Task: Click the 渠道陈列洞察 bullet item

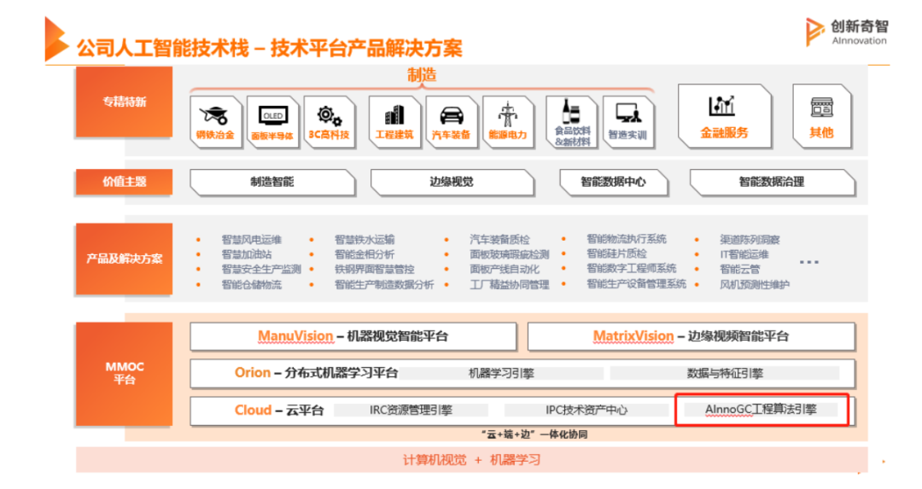Action: (750, 239)
